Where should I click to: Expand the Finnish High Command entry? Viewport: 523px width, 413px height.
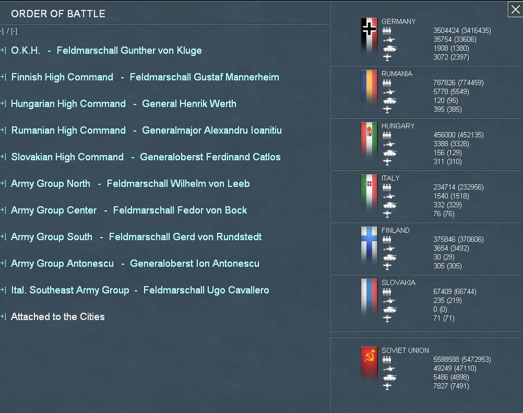pyautogui.click(x=3, y=77)
